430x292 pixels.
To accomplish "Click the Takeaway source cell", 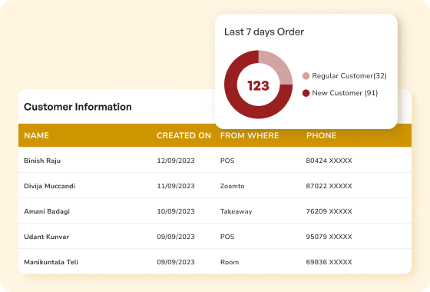I will pos(237,211).
